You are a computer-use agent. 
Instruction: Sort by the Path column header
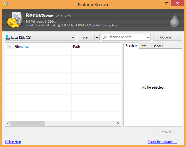(96, 47)
